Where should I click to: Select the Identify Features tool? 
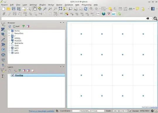(91, 9)
